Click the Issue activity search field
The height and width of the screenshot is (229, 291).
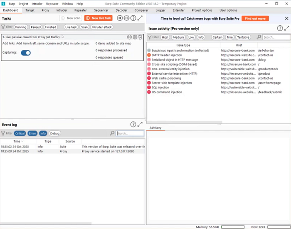(276, 37)
